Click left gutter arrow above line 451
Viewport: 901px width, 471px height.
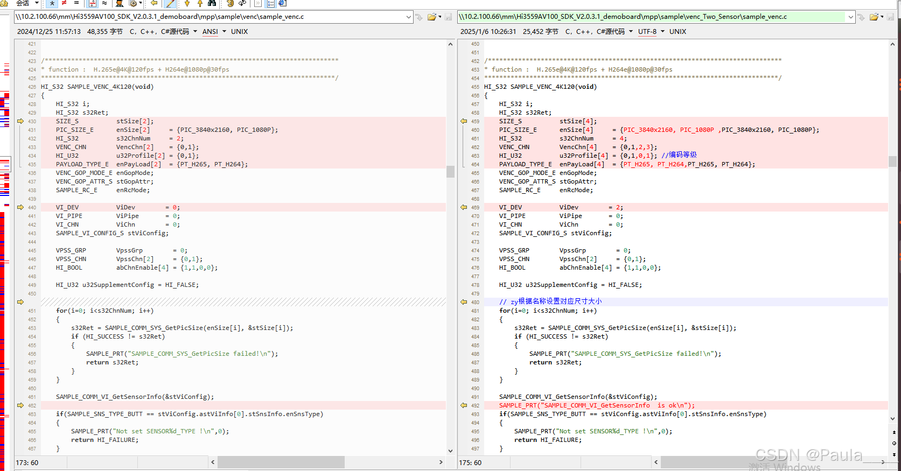[x=20, y=302]
